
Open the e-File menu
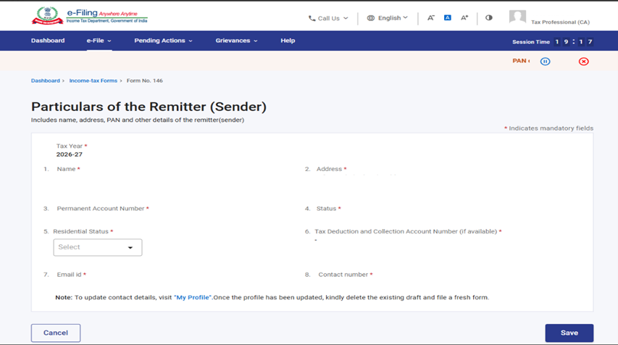[99, 41]
